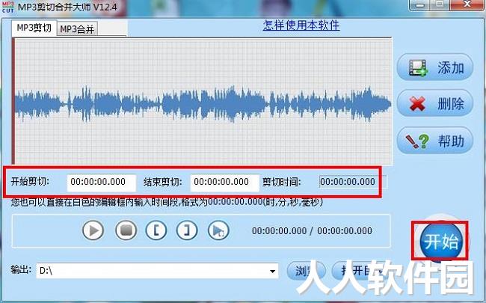Viewport: 486px width, 303px height.
Task: Play the loaded MP3 audio
Action: 93,230
